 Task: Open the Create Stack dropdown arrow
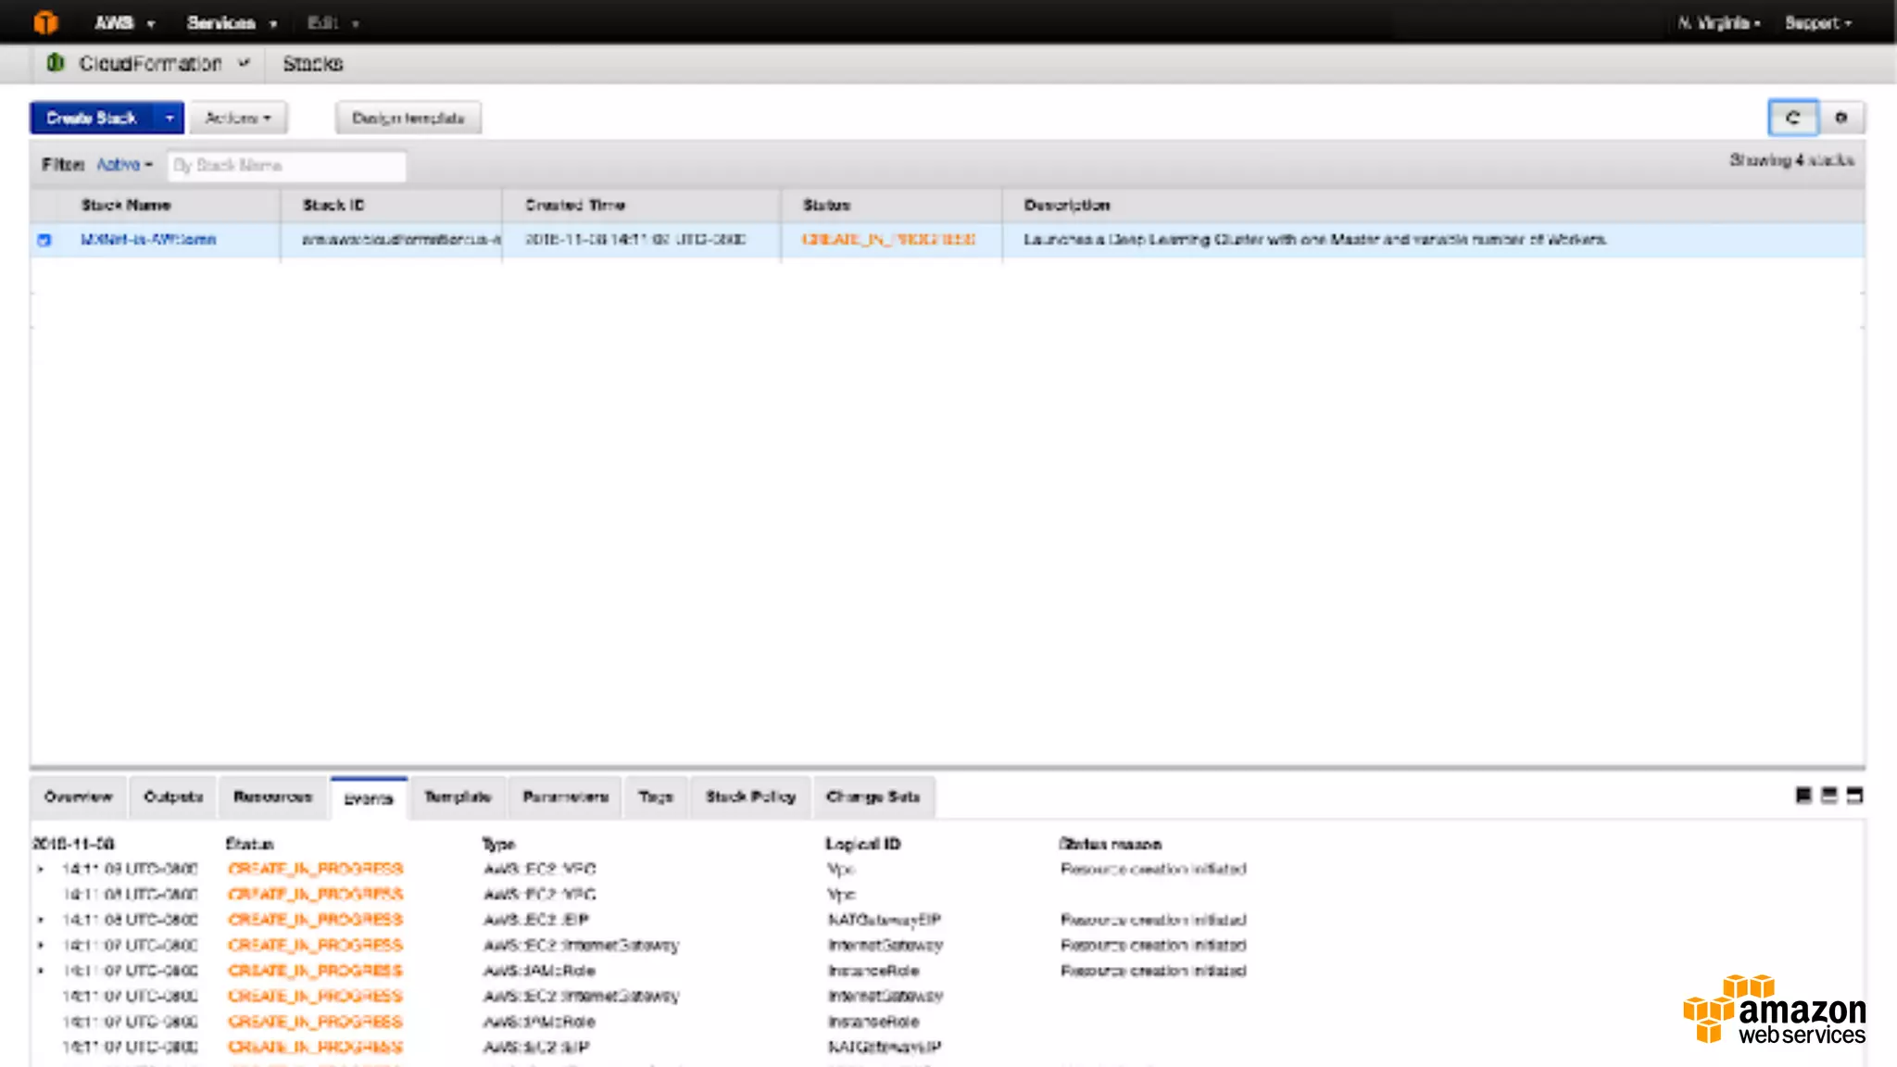170,118
